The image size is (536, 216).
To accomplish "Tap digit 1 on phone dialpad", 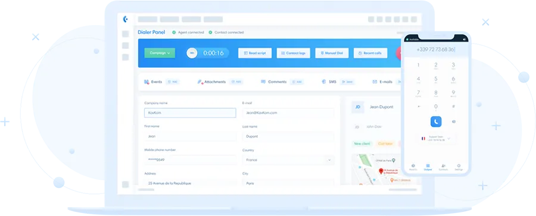I will [x=419, y=65].
